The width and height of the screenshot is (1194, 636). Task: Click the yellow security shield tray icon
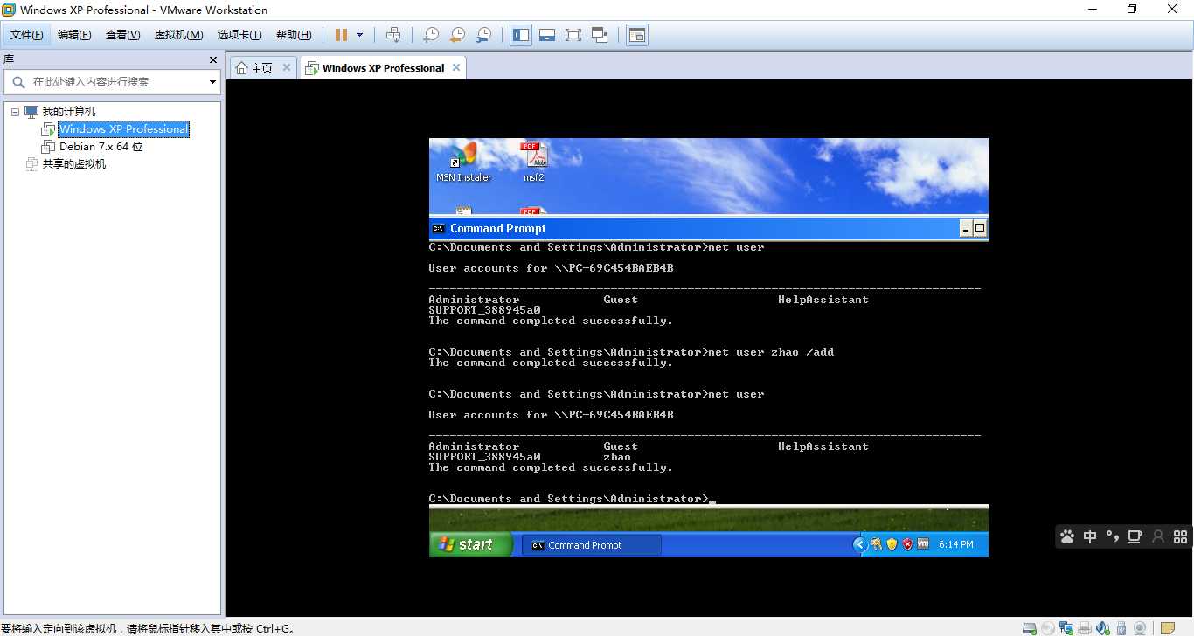(x=892, y=544)
